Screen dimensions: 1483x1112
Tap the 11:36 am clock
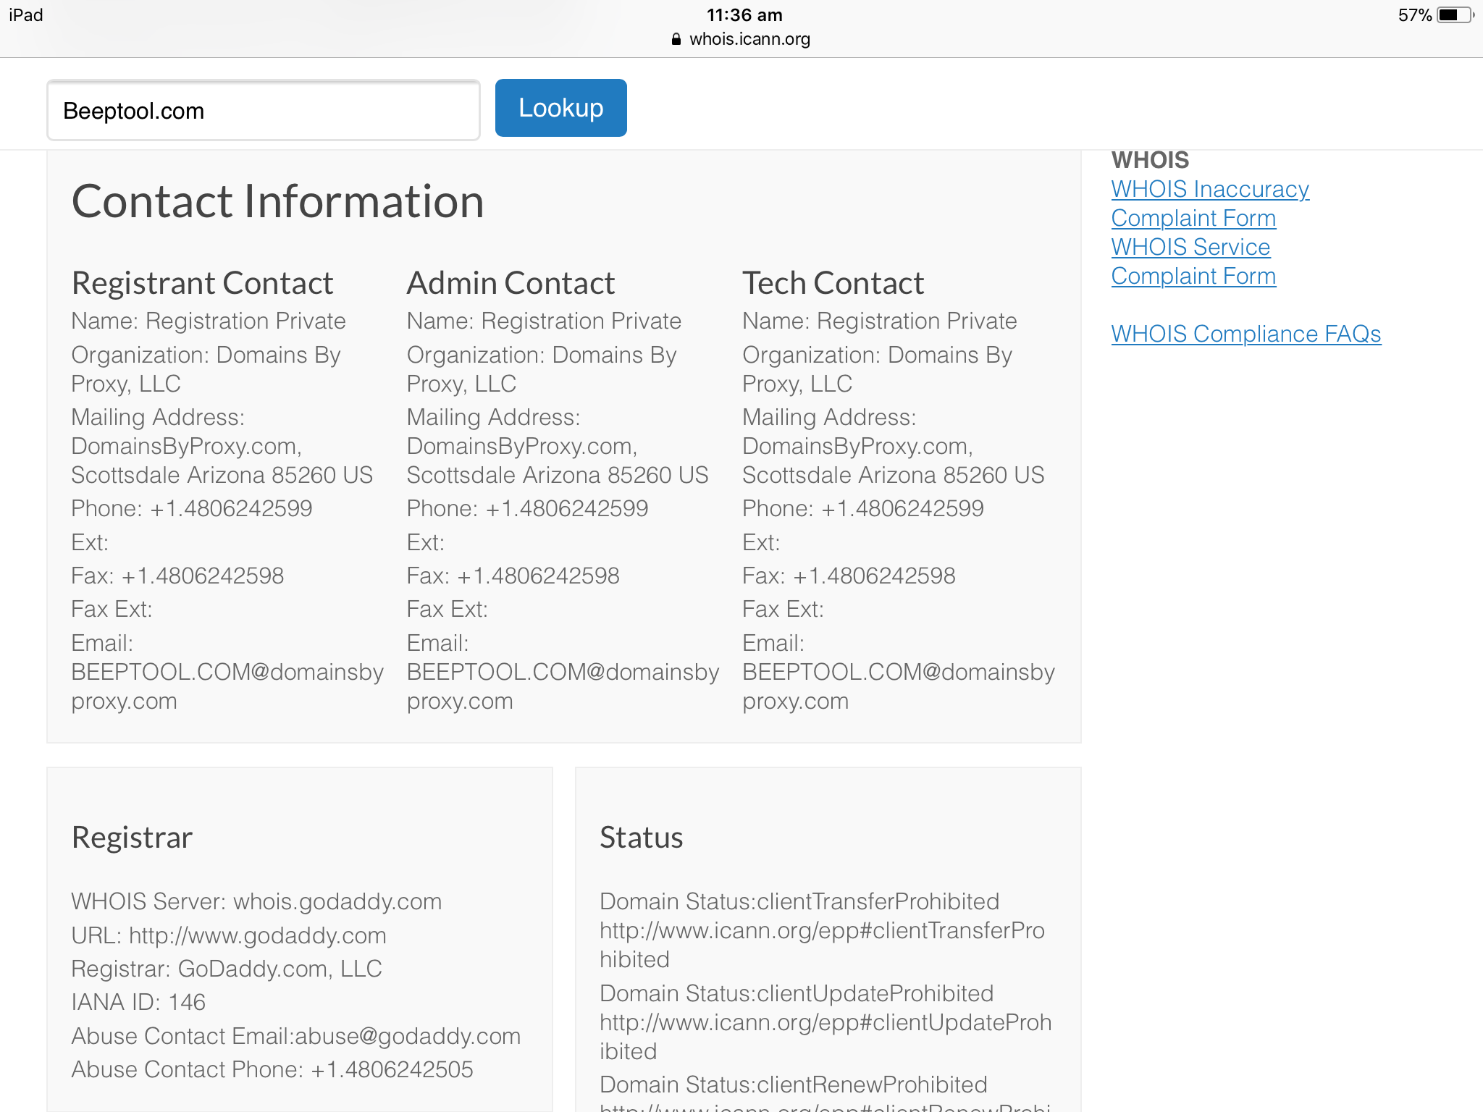pyautogui.click(x=744, y=15)
